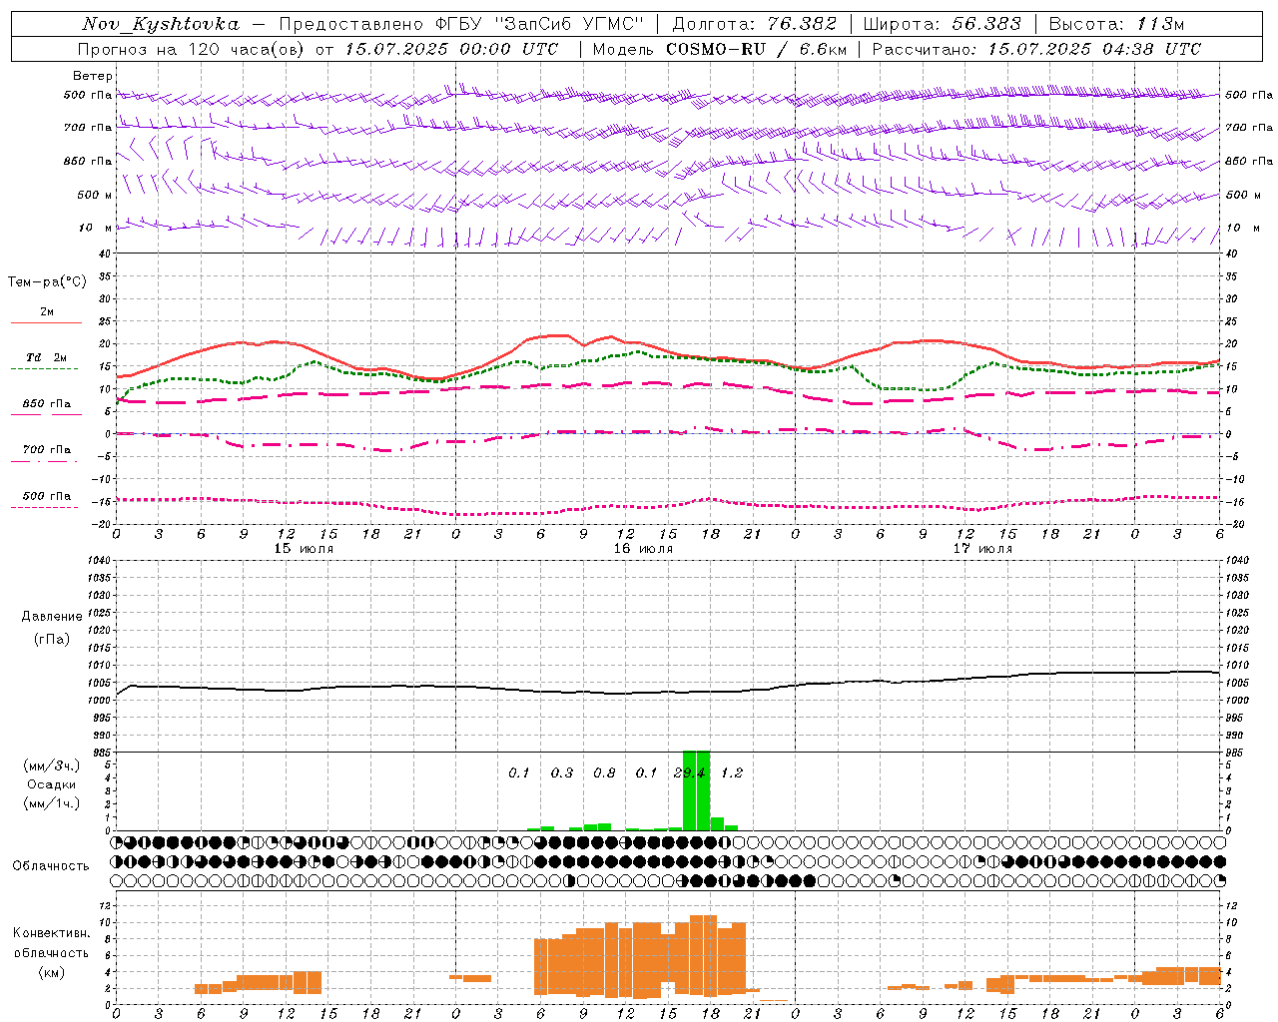Click the (гПа) pressure unit label
The height and width of the screenshot is (1022, 1278).
(52, 639)
